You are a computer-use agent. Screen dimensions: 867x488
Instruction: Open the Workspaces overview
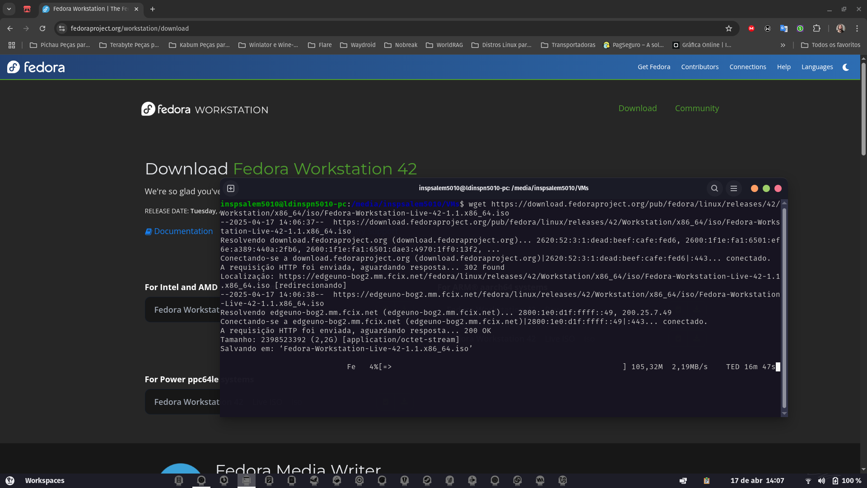click(45, 481)
